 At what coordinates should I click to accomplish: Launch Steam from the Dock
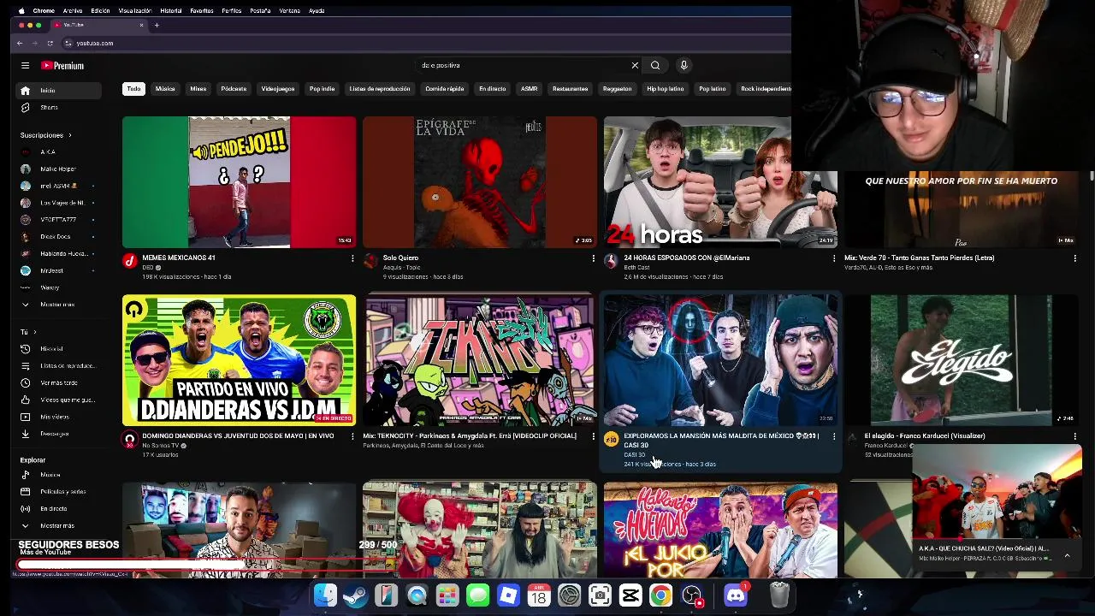click(355, 595)
